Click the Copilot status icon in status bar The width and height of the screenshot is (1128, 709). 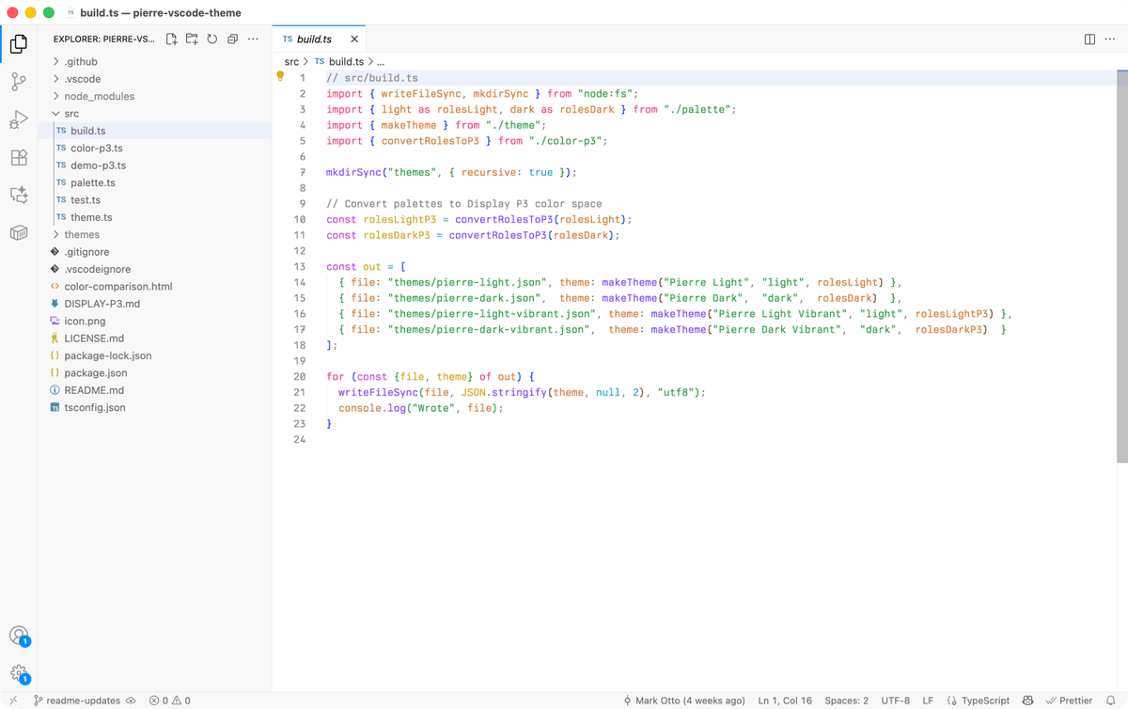1027,701
